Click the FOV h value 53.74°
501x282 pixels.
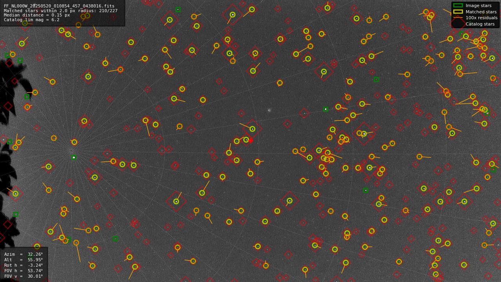35,271
